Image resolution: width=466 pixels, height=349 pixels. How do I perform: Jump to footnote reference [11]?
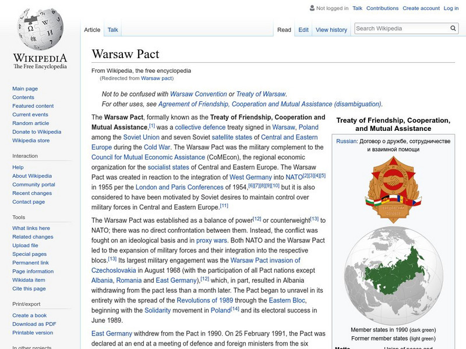224,205
